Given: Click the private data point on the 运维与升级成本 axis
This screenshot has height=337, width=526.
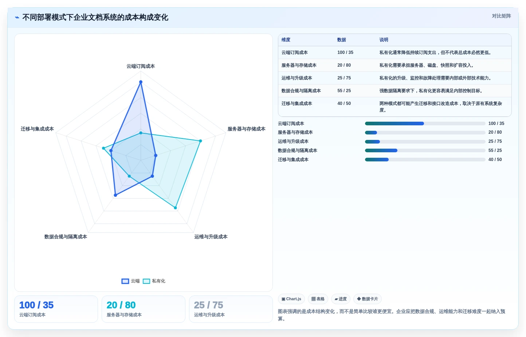Looking at the screenshot, I should (x=175, y=208).
